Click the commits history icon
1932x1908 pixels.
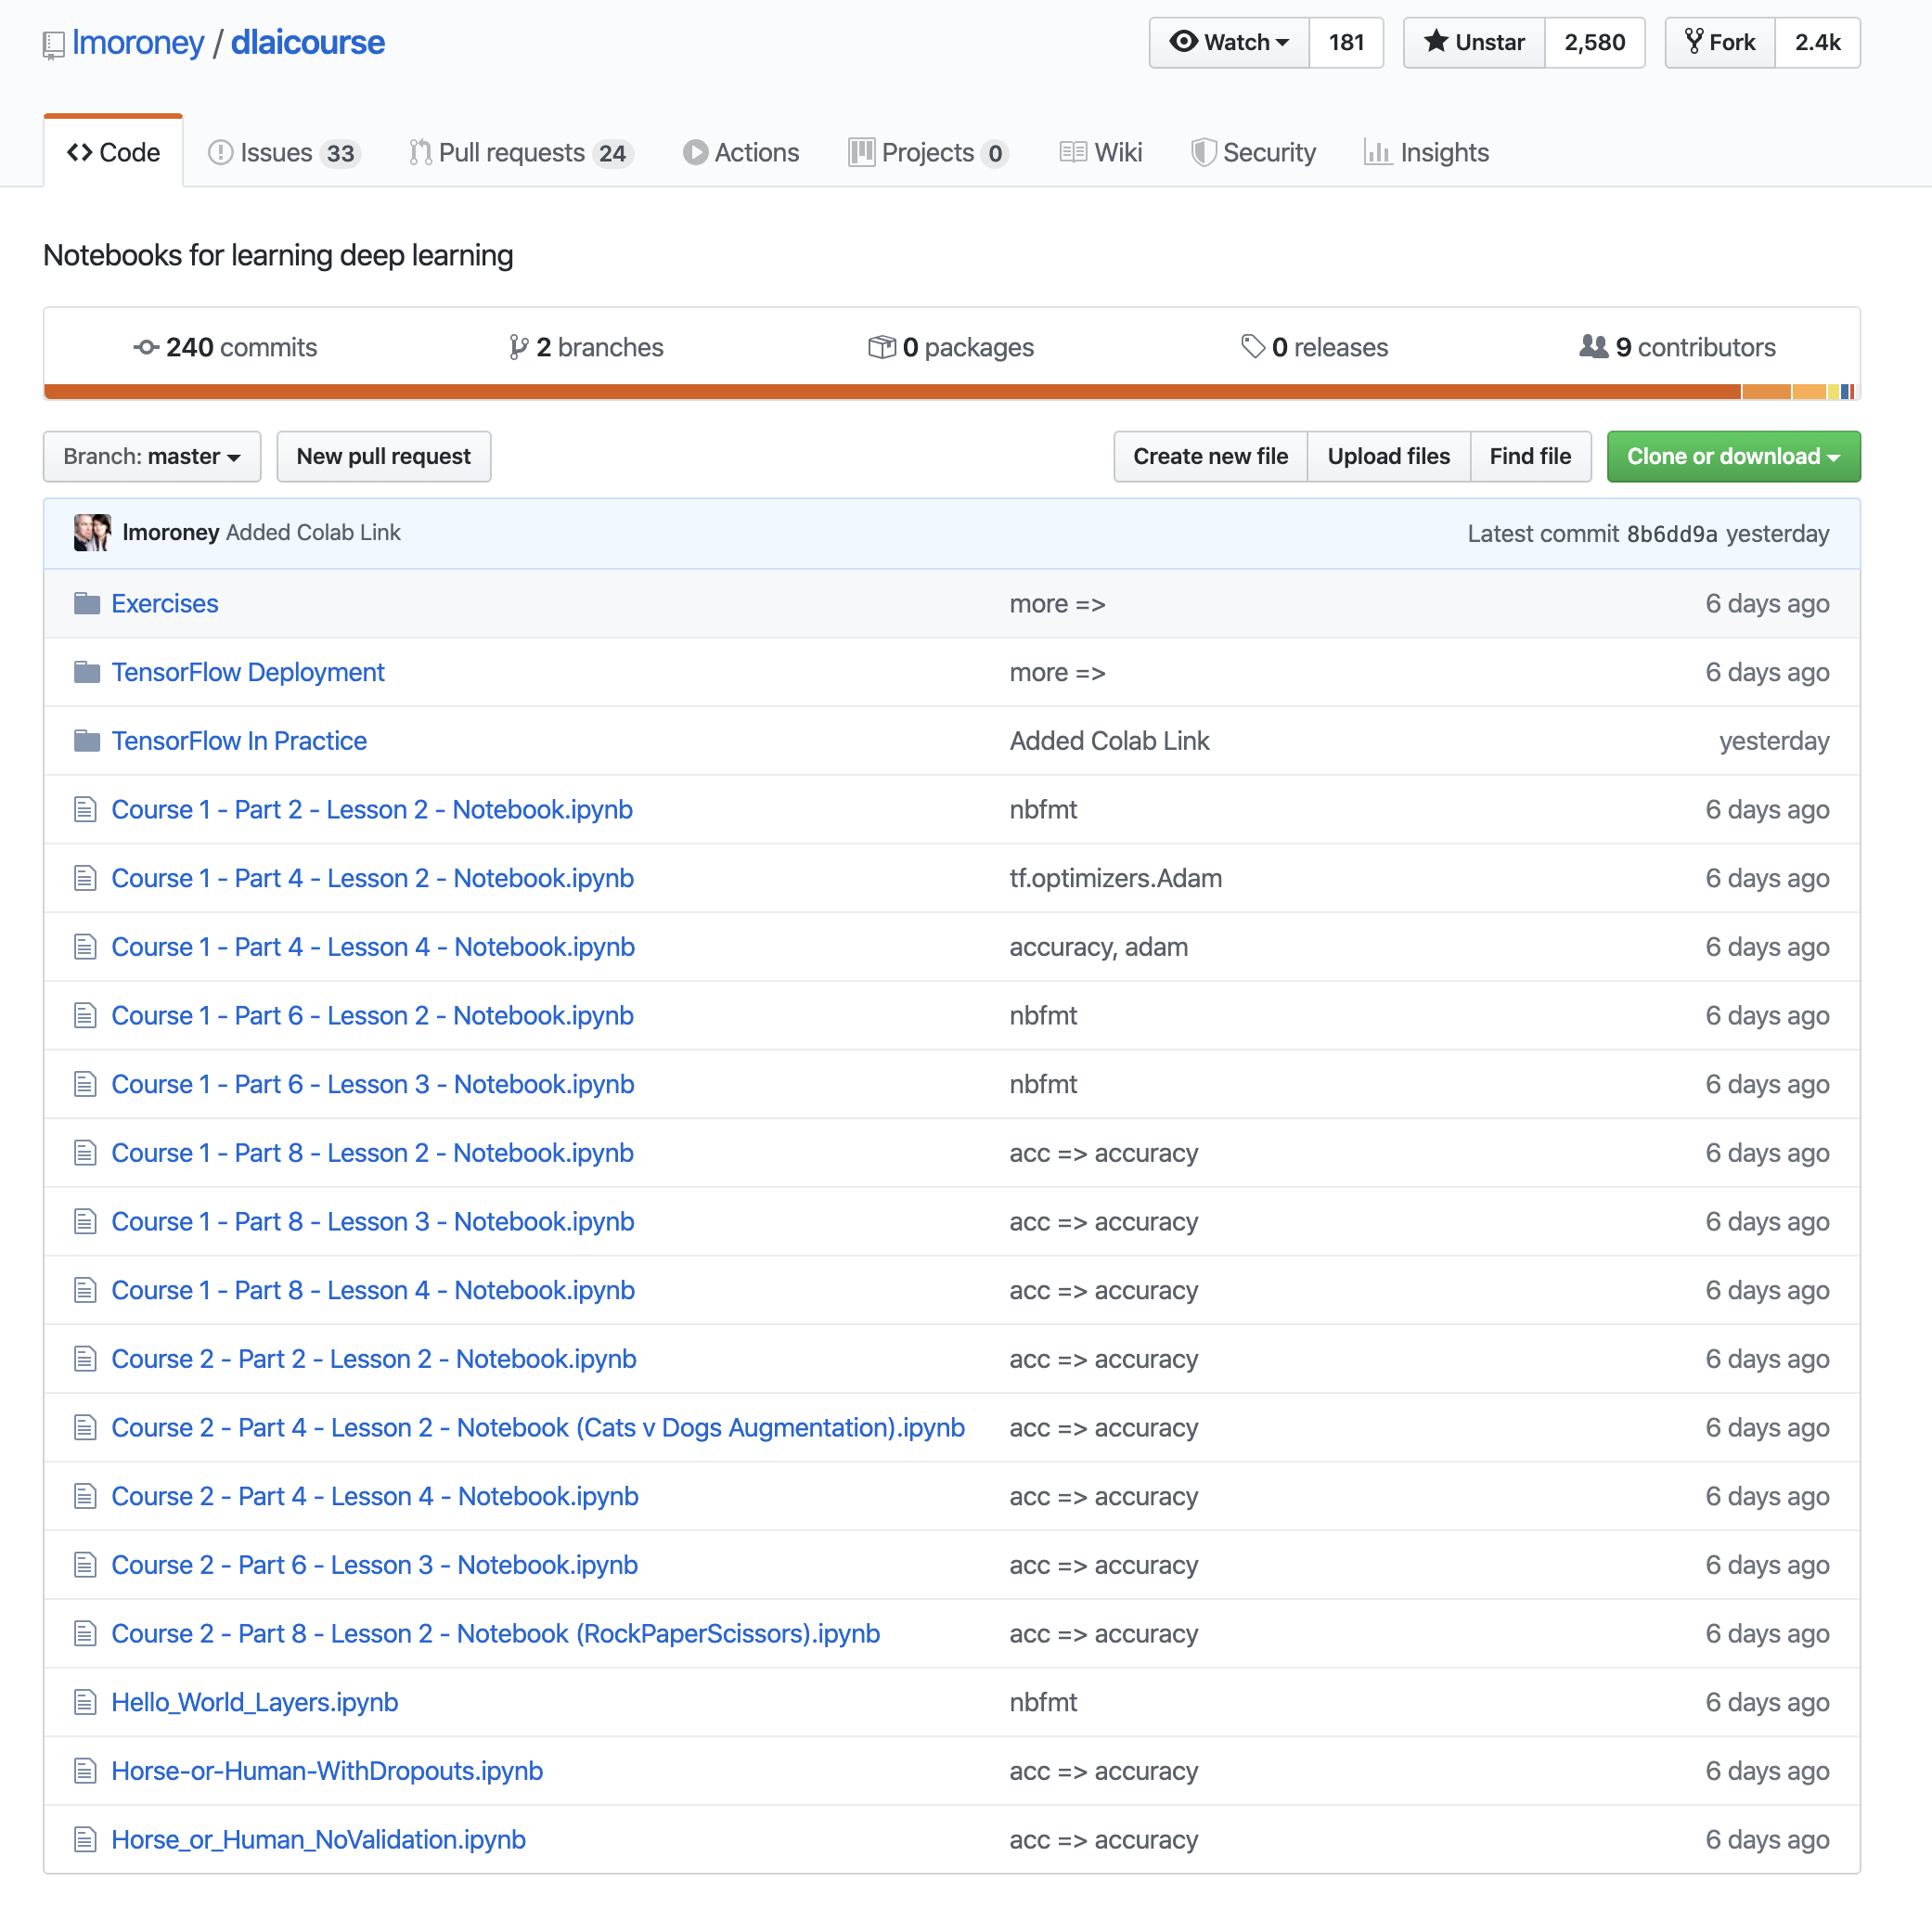[146, 347]
